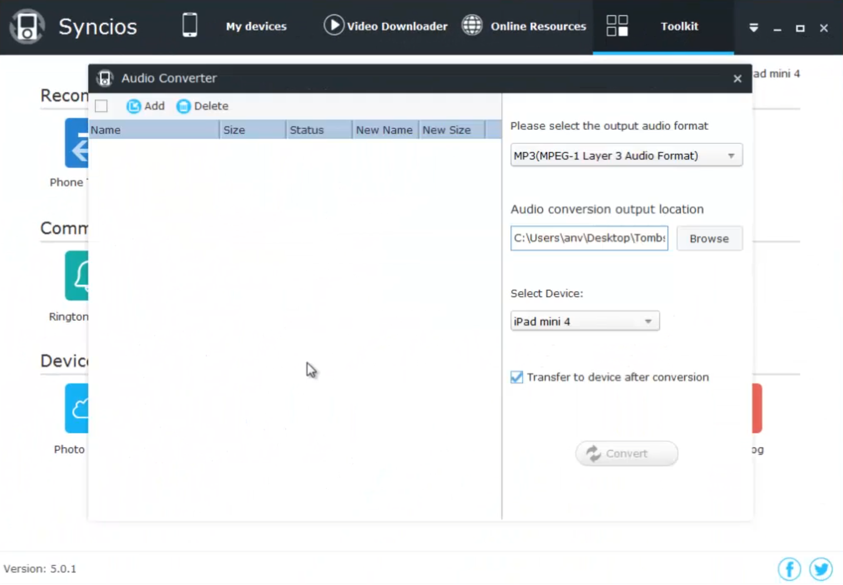Viewport: 843px width, 585px height.
Task: Click the Add button label
Action: coord(155,106)
